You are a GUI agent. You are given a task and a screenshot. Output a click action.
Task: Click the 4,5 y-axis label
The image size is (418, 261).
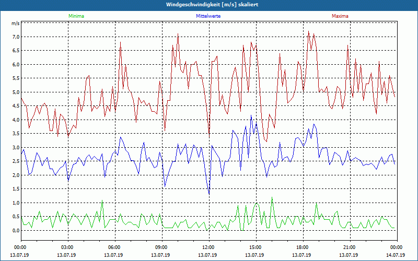(16, 106)
